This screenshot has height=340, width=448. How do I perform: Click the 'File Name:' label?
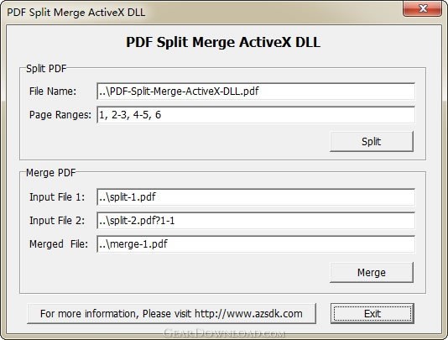(53, 92)
